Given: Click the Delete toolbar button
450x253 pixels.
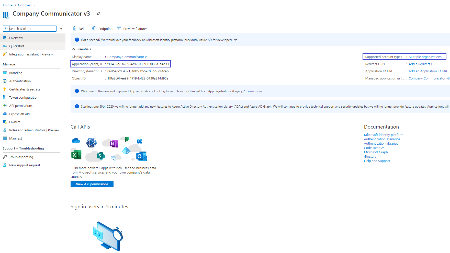Looking at the screenshot, I should 81,29.
